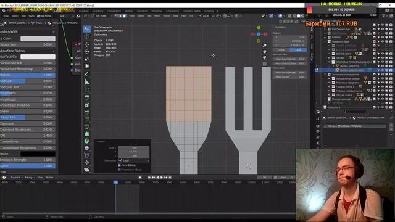This screenshot has height=222, width=395.
Task: Select the Knife tool
Action: pyautogui.click(x=86, y=126)
